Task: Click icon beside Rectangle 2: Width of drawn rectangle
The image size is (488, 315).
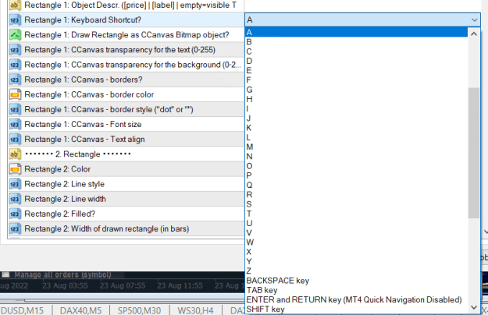Action: click(x=15, y=228)
